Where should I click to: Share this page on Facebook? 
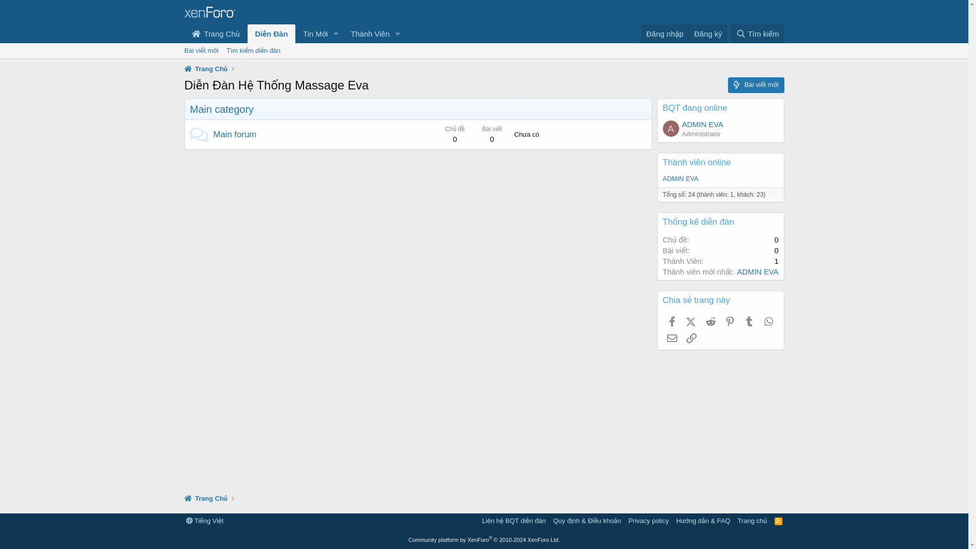672,322
